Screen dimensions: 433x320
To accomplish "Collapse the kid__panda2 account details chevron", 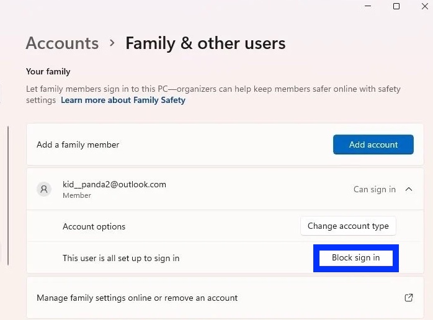I will tap(409, 189).
